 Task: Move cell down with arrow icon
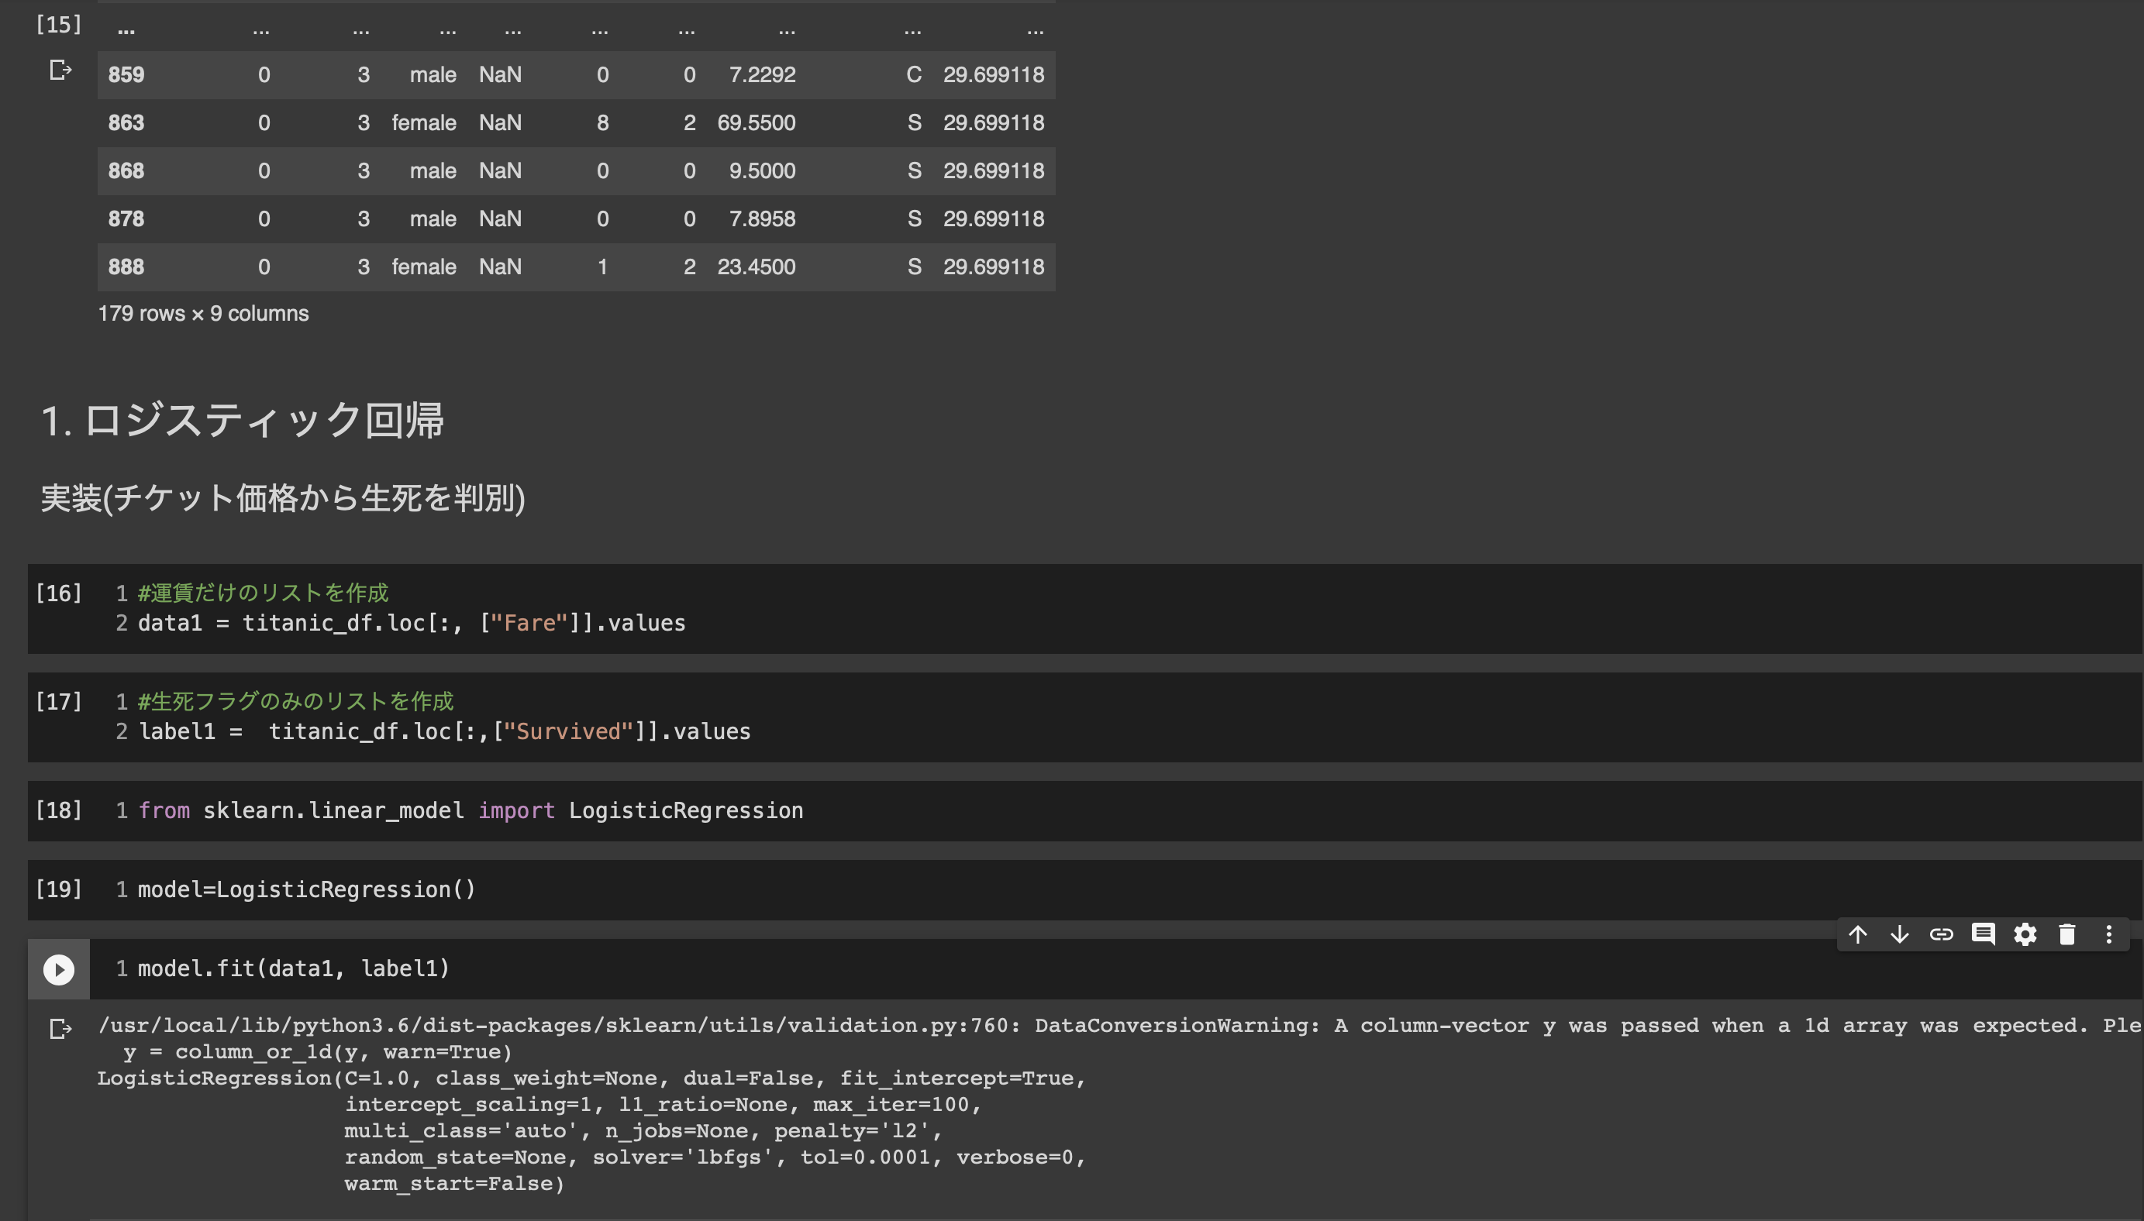[1899, 934]
